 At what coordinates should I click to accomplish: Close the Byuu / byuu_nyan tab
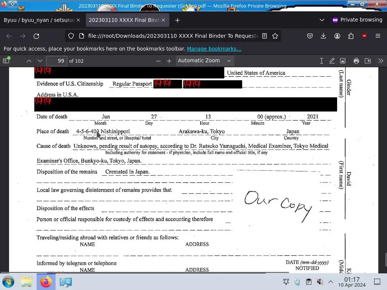point(78,20)
